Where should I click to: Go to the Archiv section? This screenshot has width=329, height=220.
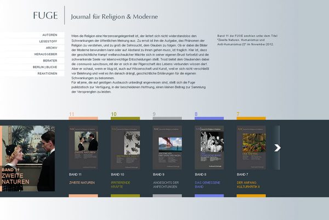click(52, 48)
